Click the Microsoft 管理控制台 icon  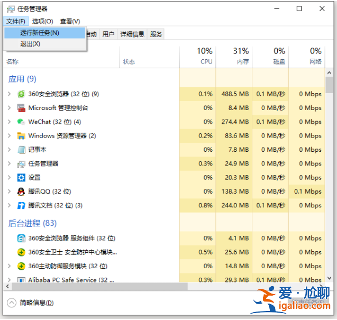tap(21, 108)
